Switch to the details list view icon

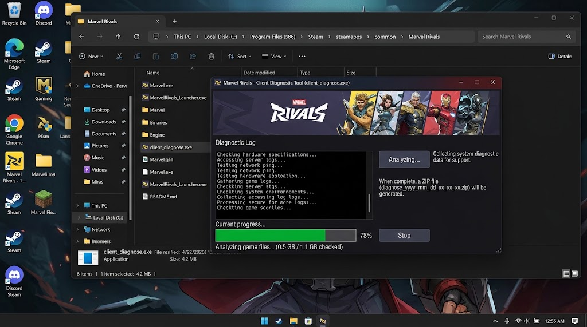point(566,274)
